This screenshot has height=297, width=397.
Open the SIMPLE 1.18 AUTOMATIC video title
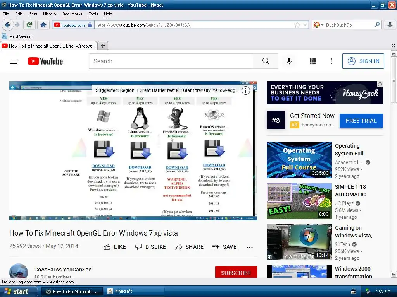tap(350, 191)
